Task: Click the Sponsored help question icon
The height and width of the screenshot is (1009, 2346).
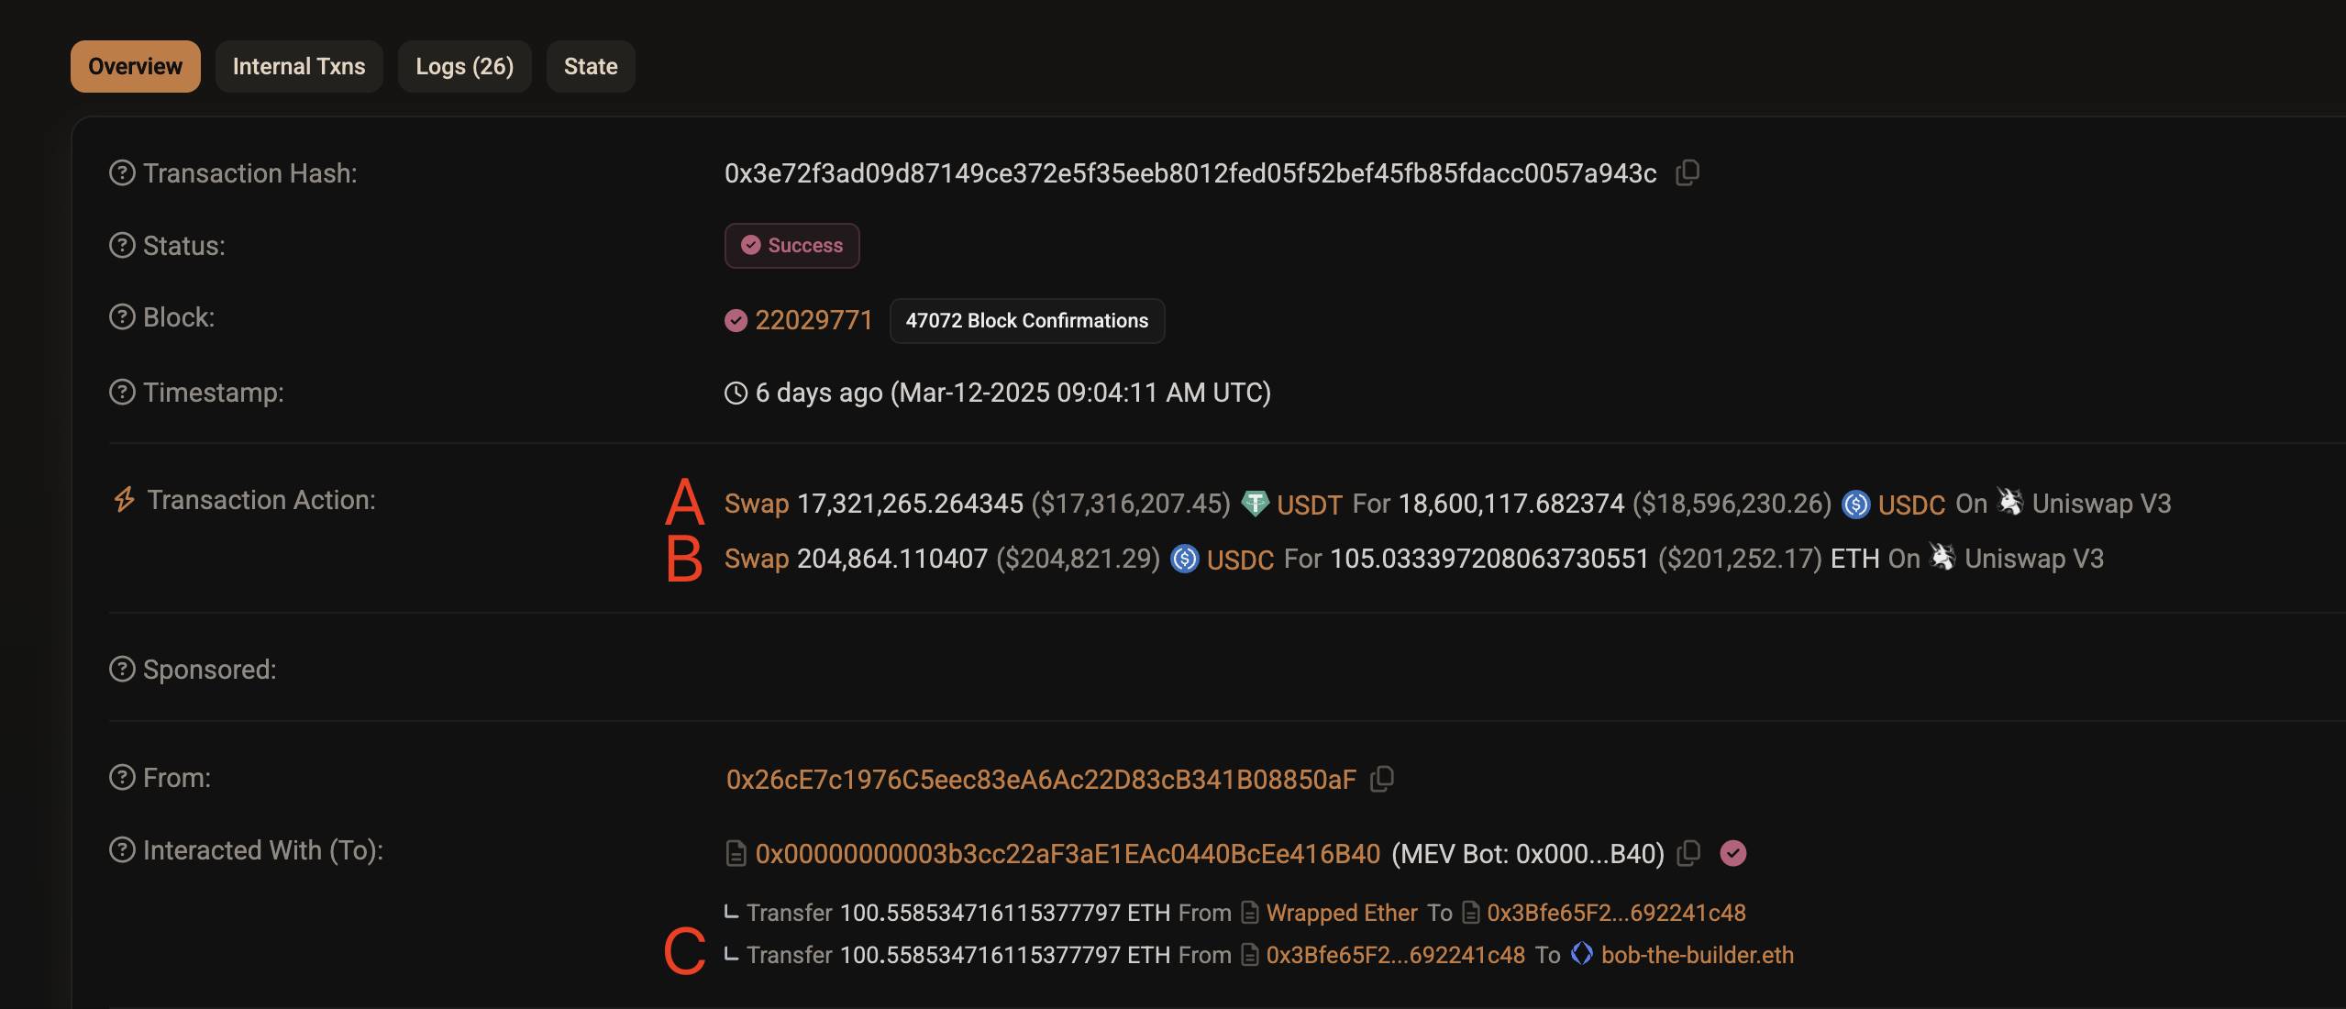Action: [122, 669]
